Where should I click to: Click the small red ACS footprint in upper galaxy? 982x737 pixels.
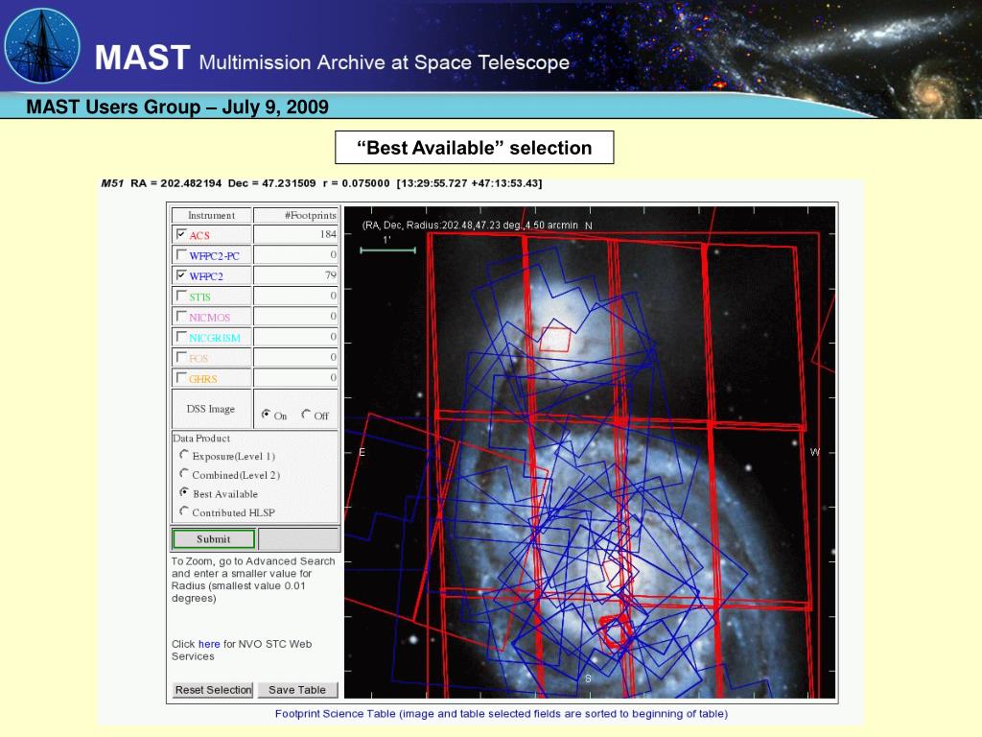555,339
